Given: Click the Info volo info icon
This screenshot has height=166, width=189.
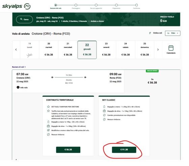Looking at the screenshot, I should pos(18,87).
